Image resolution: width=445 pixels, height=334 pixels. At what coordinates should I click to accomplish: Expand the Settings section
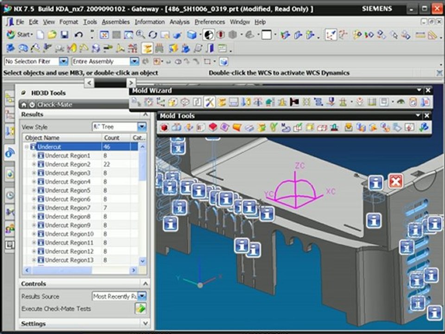[145, 323]
